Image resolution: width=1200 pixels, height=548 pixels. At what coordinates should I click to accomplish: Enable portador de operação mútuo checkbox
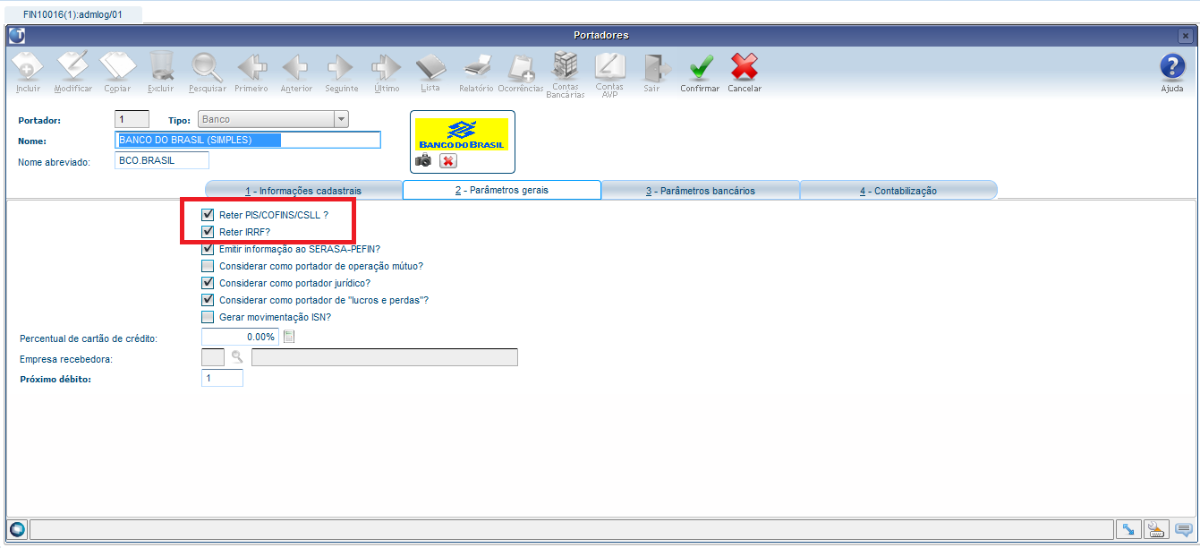208,266
